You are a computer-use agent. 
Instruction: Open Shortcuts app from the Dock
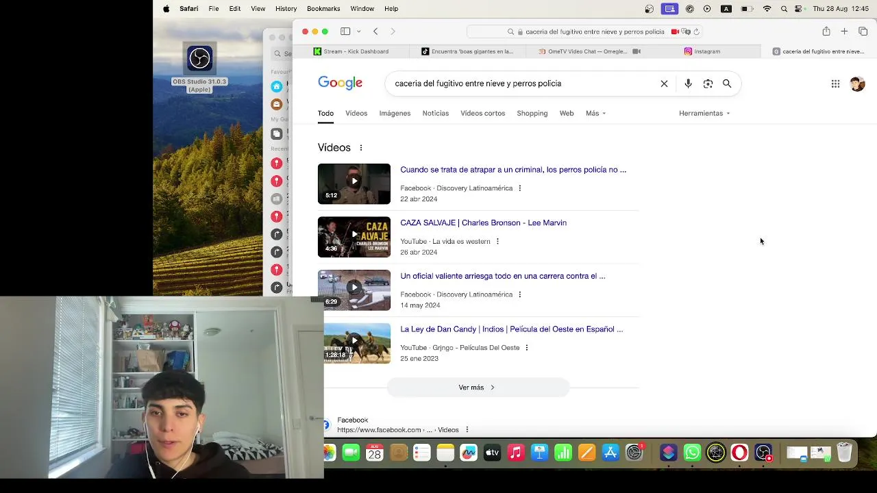click(669, 453)
